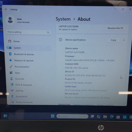Open the Windows Start menu
Viewport: 132px width, 132px height.
click(x=53, y=116)
